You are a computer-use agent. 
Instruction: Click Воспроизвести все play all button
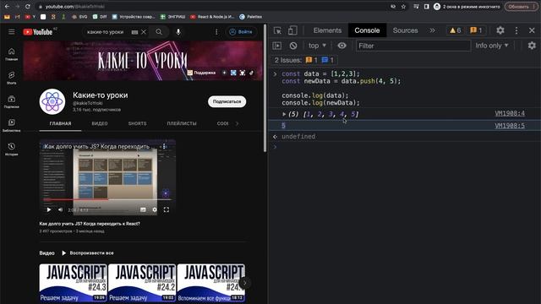click(x=88, y=253)
